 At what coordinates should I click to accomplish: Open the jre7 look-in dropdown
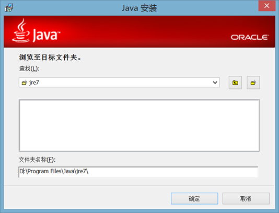pyautogui.click(x=119, y=83)
